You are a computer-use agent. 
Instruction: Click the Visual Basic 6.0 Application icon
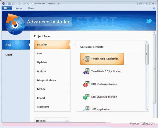86,72
